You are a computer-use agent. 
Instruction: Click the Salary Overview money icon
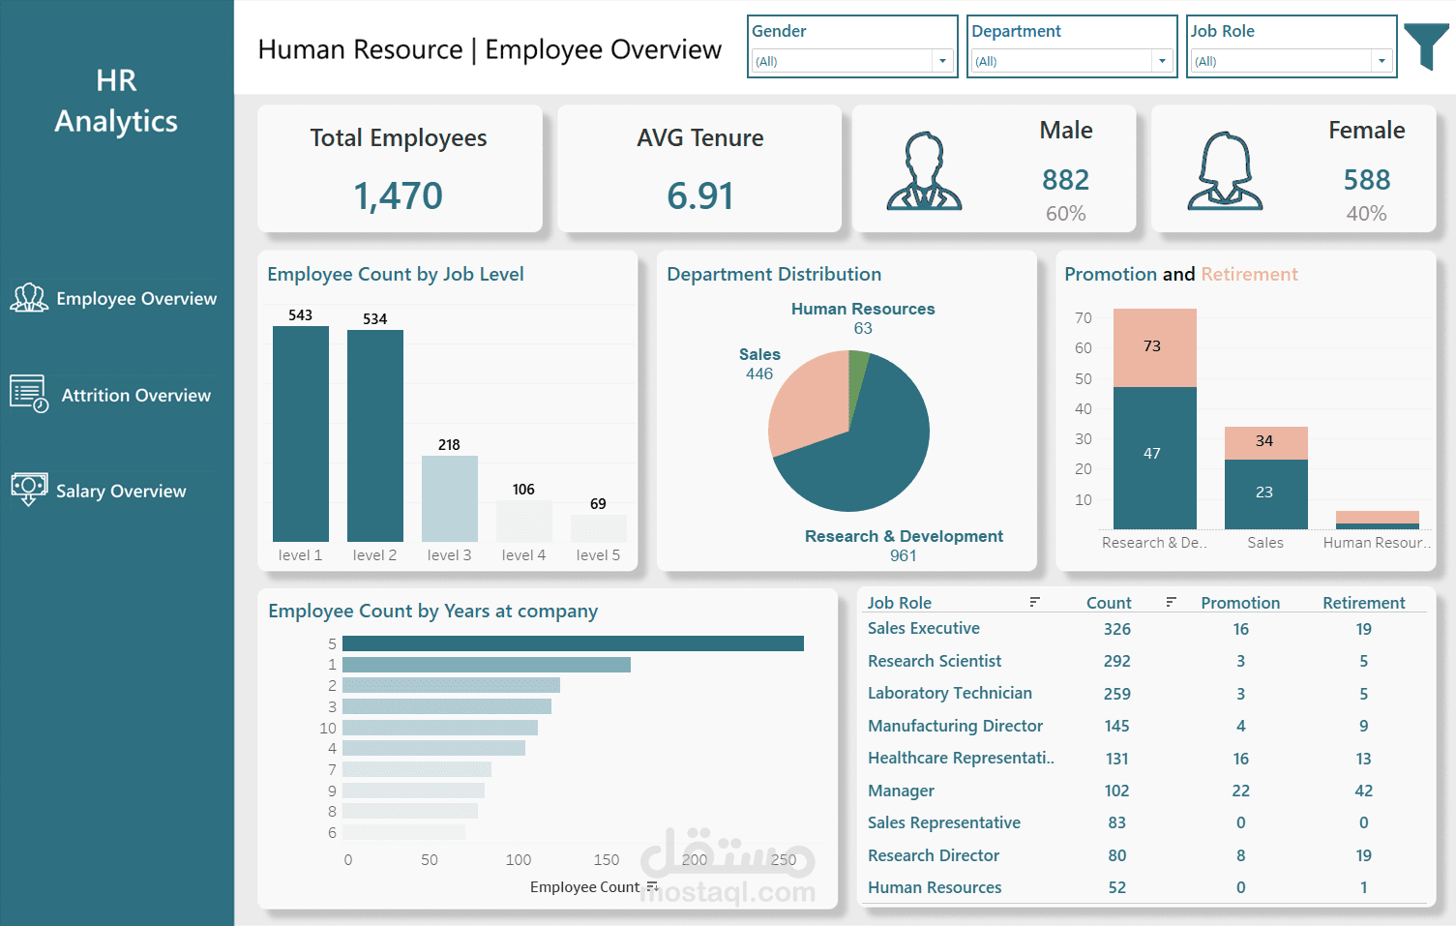click(29, 489)
